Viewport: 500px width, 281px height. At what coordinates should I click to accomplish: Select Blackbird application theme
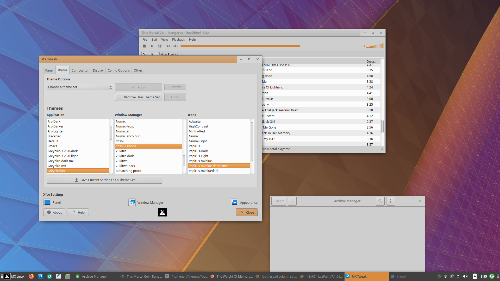78,136
